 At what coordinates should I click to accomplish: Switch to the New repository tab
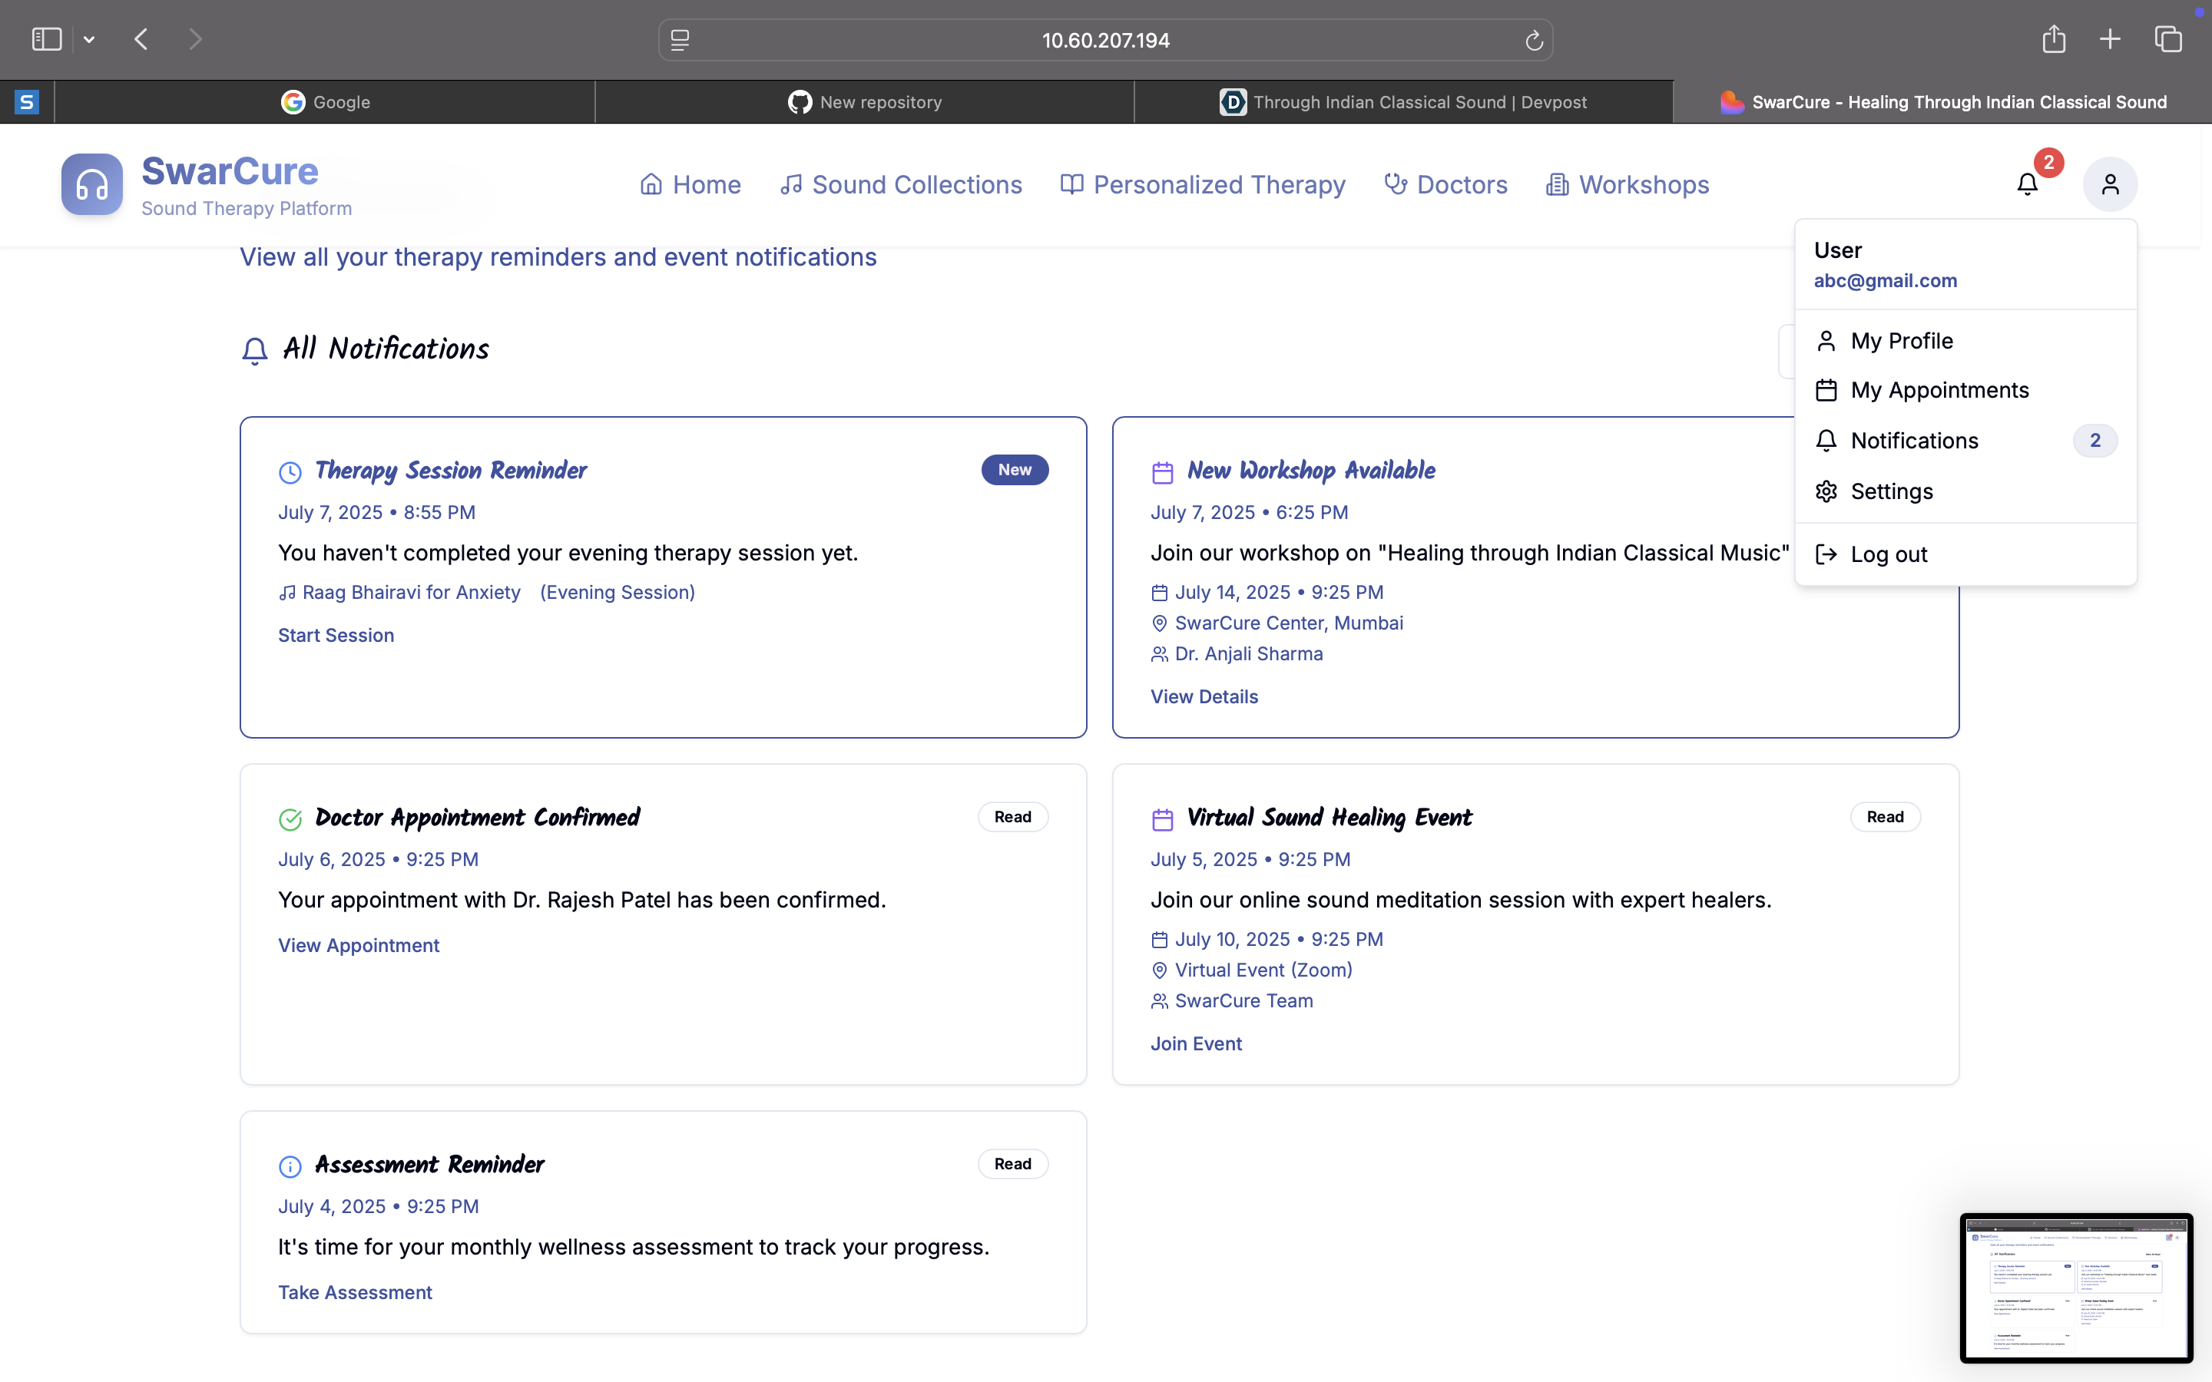pos(864,102)
